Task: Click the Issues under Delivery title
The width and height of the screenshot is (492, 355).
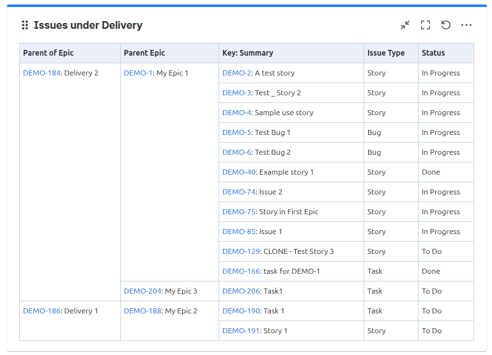Action: point(88,25)
